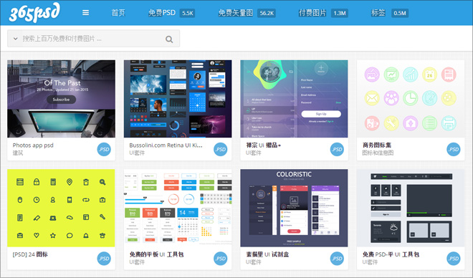
Task: Click the 365psd logo
Action: 34,12
